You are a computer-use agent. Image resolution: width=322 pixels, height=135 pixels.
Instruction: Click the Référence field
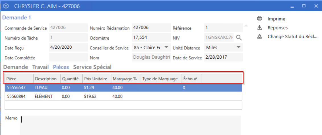click(223, 27)
